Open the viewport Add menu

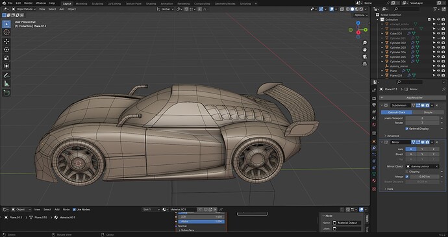coord(62,9)
